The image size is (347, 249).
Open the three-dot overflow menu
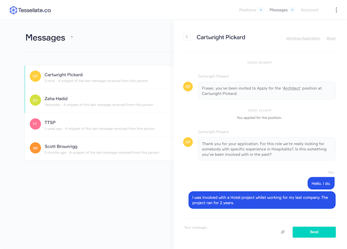click(336, 10)
